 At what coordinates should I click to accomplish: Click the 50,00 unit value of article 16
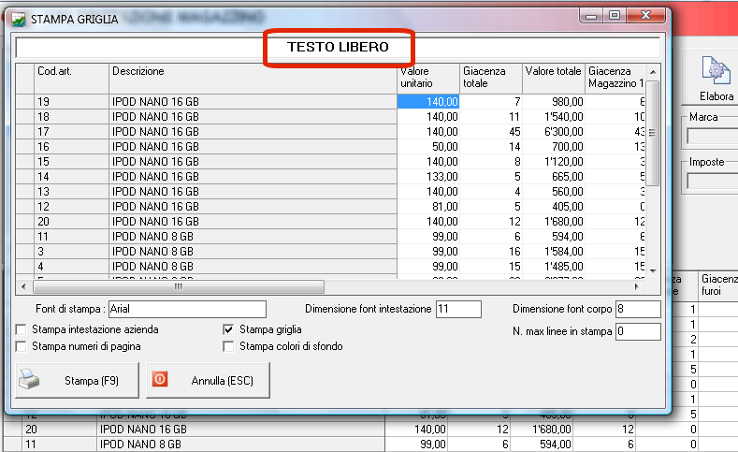click(427, 147)
